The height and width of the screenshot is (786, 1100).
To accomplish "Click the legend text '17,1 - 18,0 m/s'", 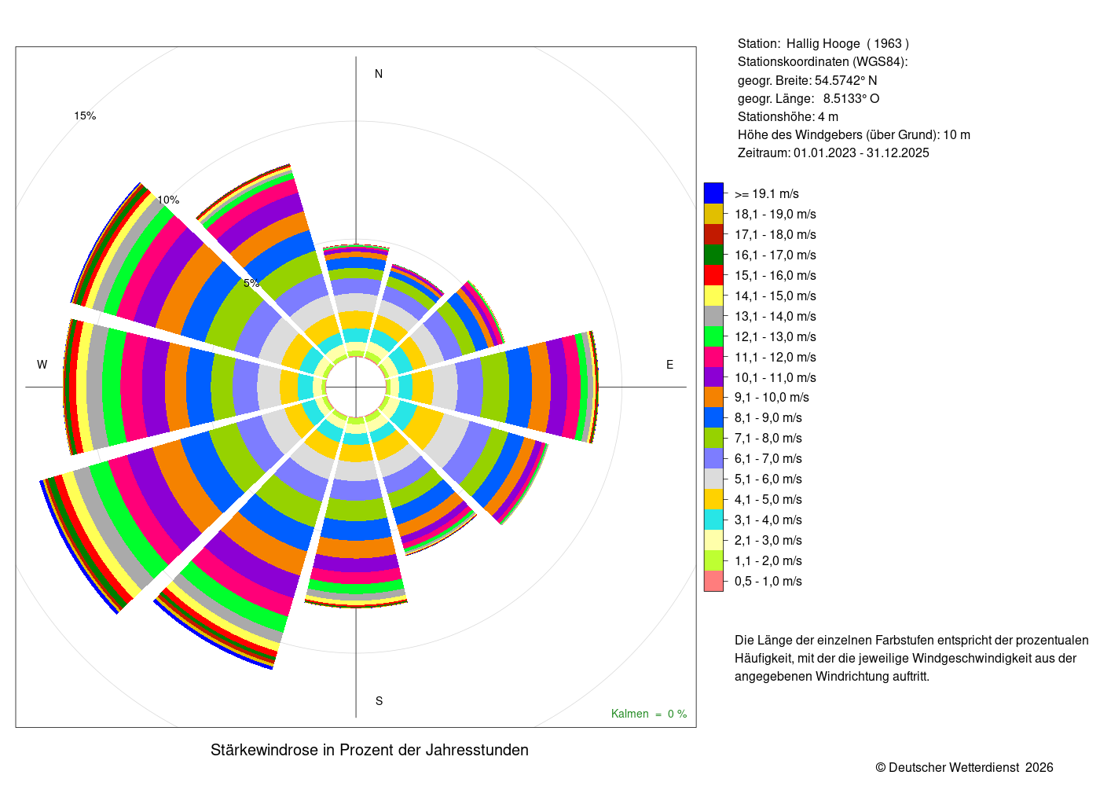I will tap(775, 235).
